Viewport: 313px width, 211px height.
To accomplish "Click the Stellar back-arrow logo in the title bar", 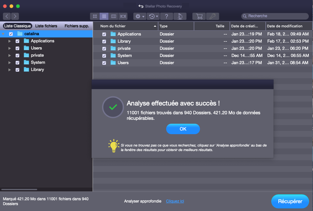I will [x=141, y=6].
